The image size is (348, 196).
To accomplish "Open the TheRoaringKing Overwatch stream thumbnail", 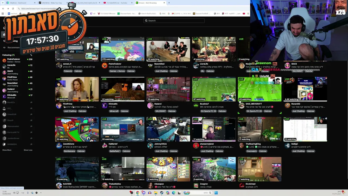I will coord(260,129).
